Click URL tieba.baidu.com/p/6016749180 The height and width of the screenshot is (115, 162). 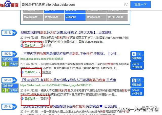(x=56, y=85)
